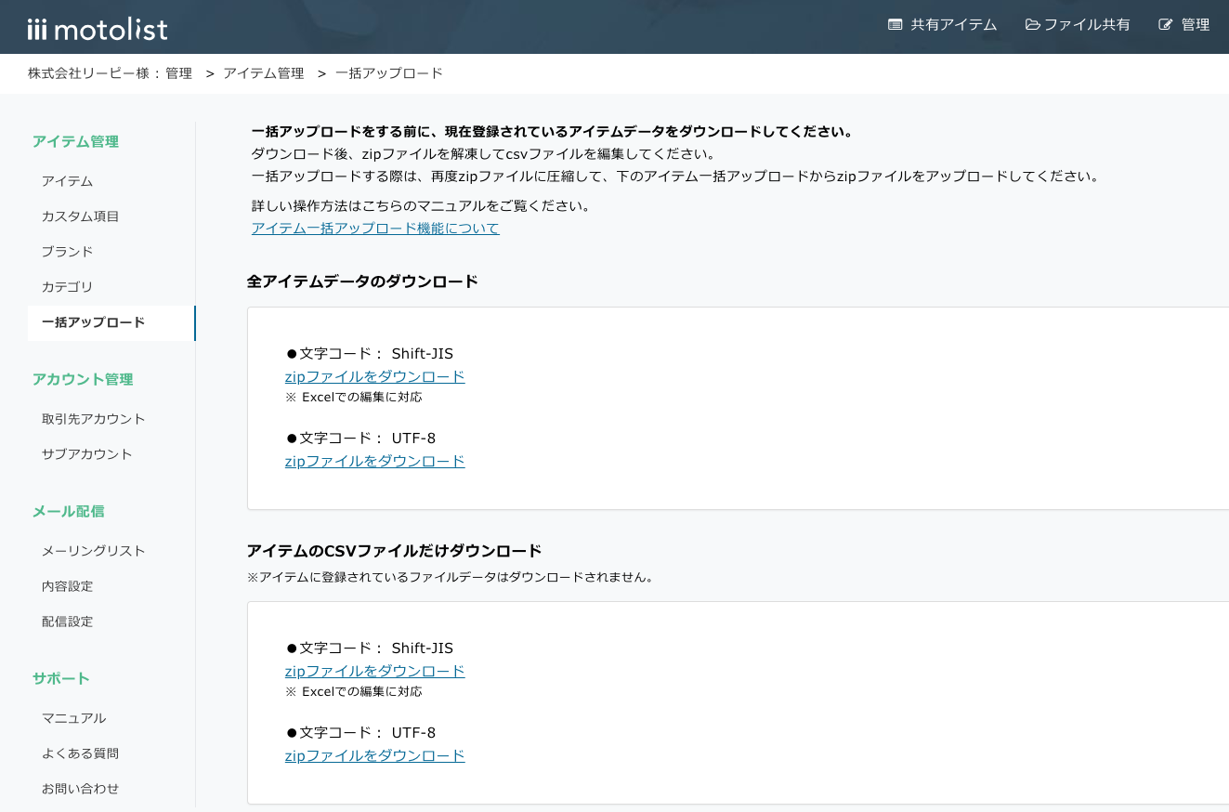Download CSV-only zip in Shift-JIS
Screen dimensions: 1229x812
(374, 672)
